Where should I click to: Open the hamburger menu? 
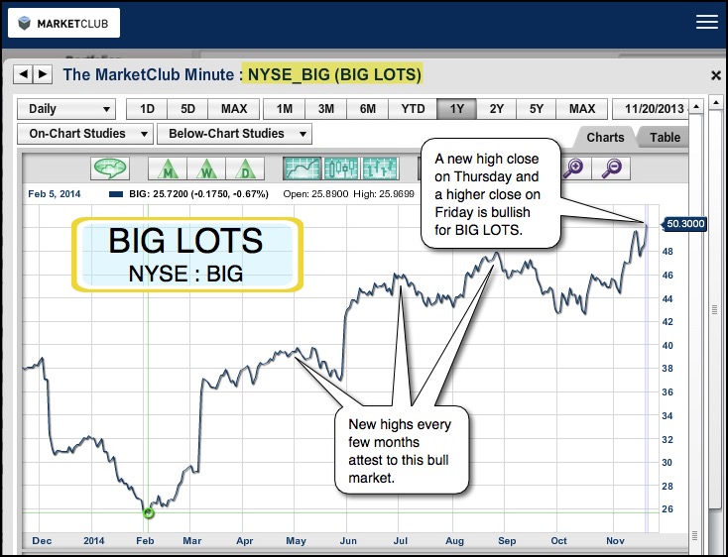click(x=706, y=22)
